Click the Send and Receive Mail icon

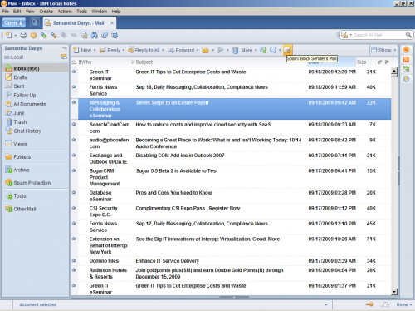click(263, 50)
